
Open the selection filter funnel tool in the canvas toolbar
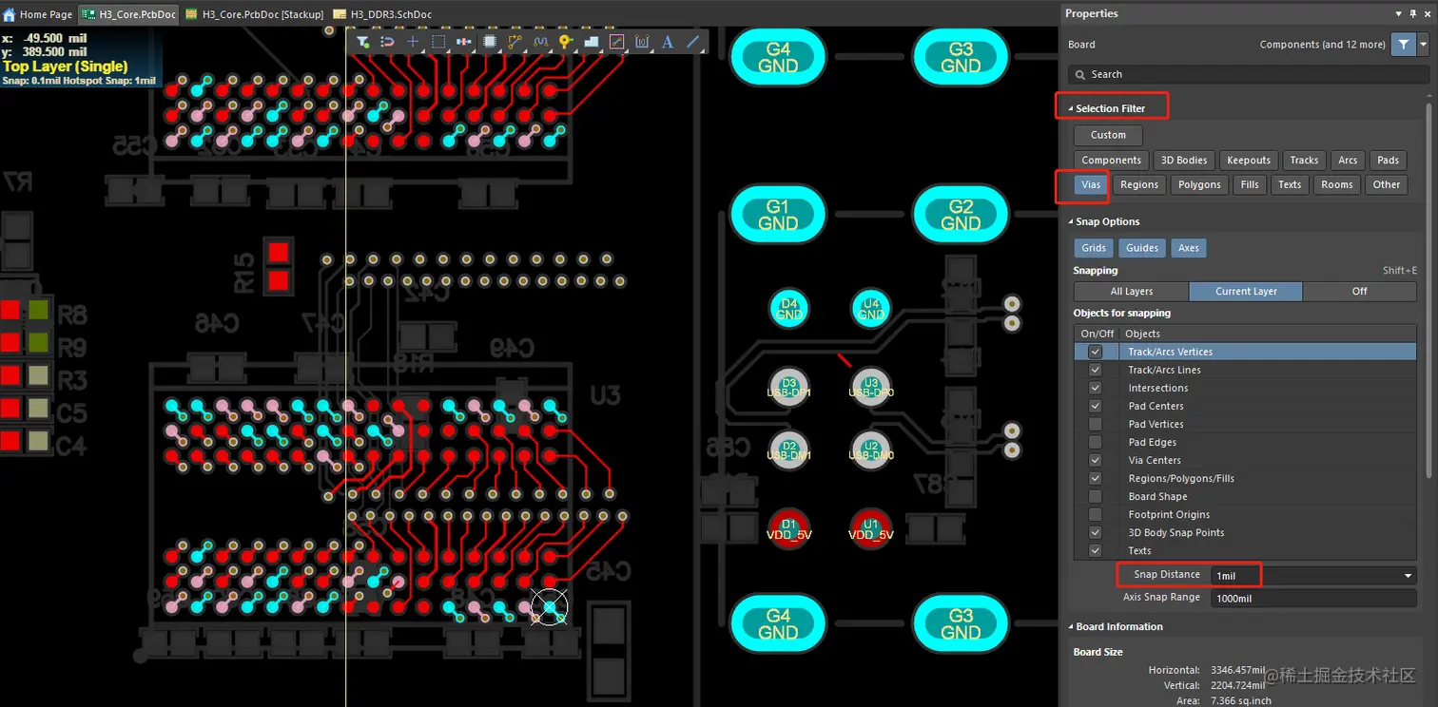click(x=363, y=42)
